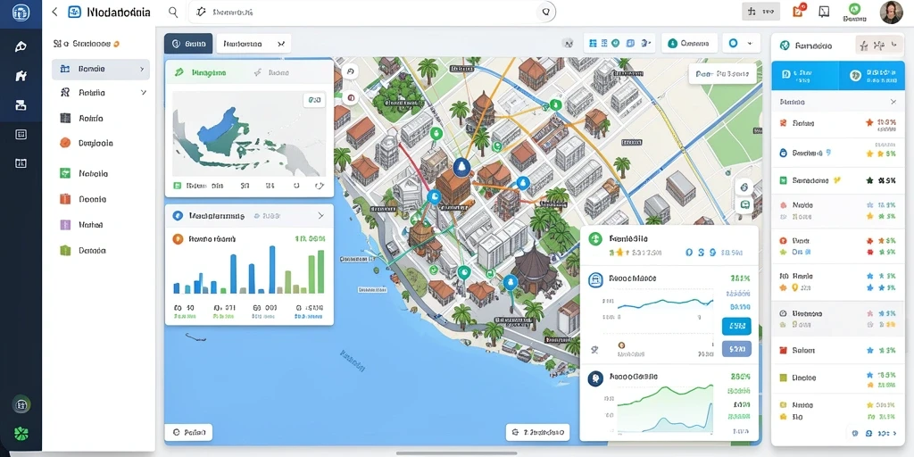The width and height of the screenshot is (914, 457).
Task: Open the dropdown with blue circle and chevron
Action: tap(742, 43)
